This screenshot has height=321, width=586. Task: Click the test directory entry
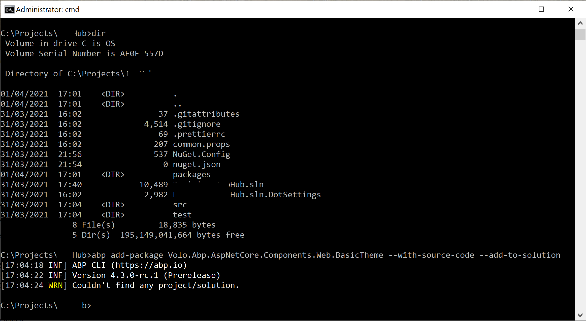pyautogui.click(x=182, y=214)
